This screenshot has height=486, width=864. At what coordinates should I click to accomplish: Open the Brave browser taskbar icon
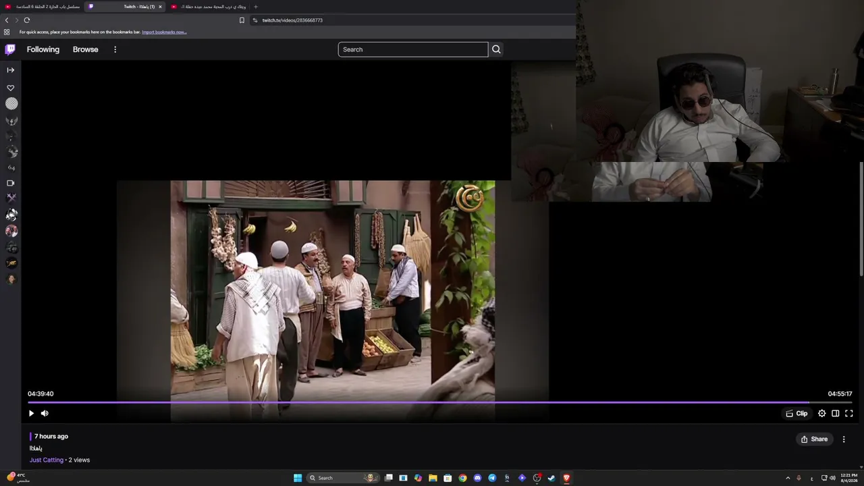tap(566, 478)
